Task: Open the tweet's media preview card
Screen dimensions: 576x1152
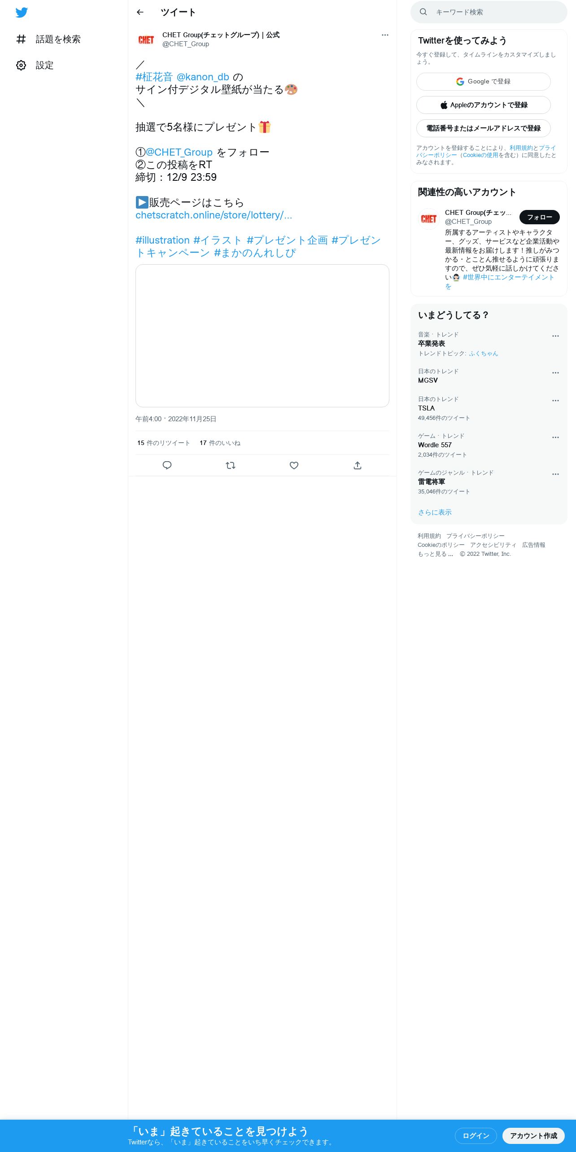Action: coord(262,336)
